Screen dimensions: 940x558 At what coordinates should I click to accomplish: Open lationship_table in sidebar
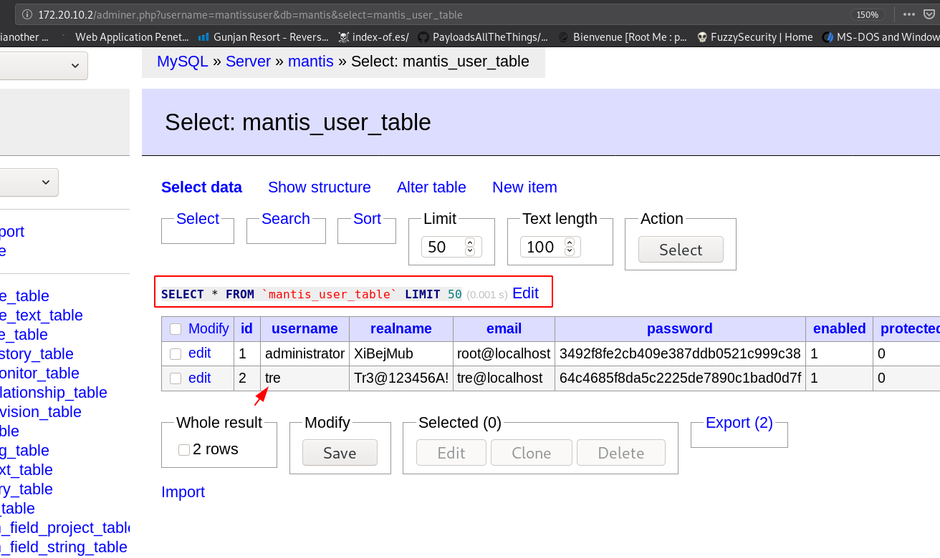[x=54, y=393]
